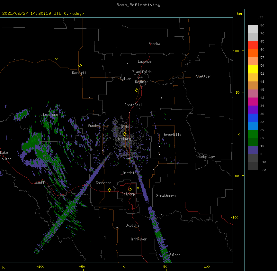Image resolution: width=277 pixels, height=271 pixels.
Task: Click the 2021/09/27 14:30:19 UTC timestamp
Action: pyautogui.click(x=32, y=14)
